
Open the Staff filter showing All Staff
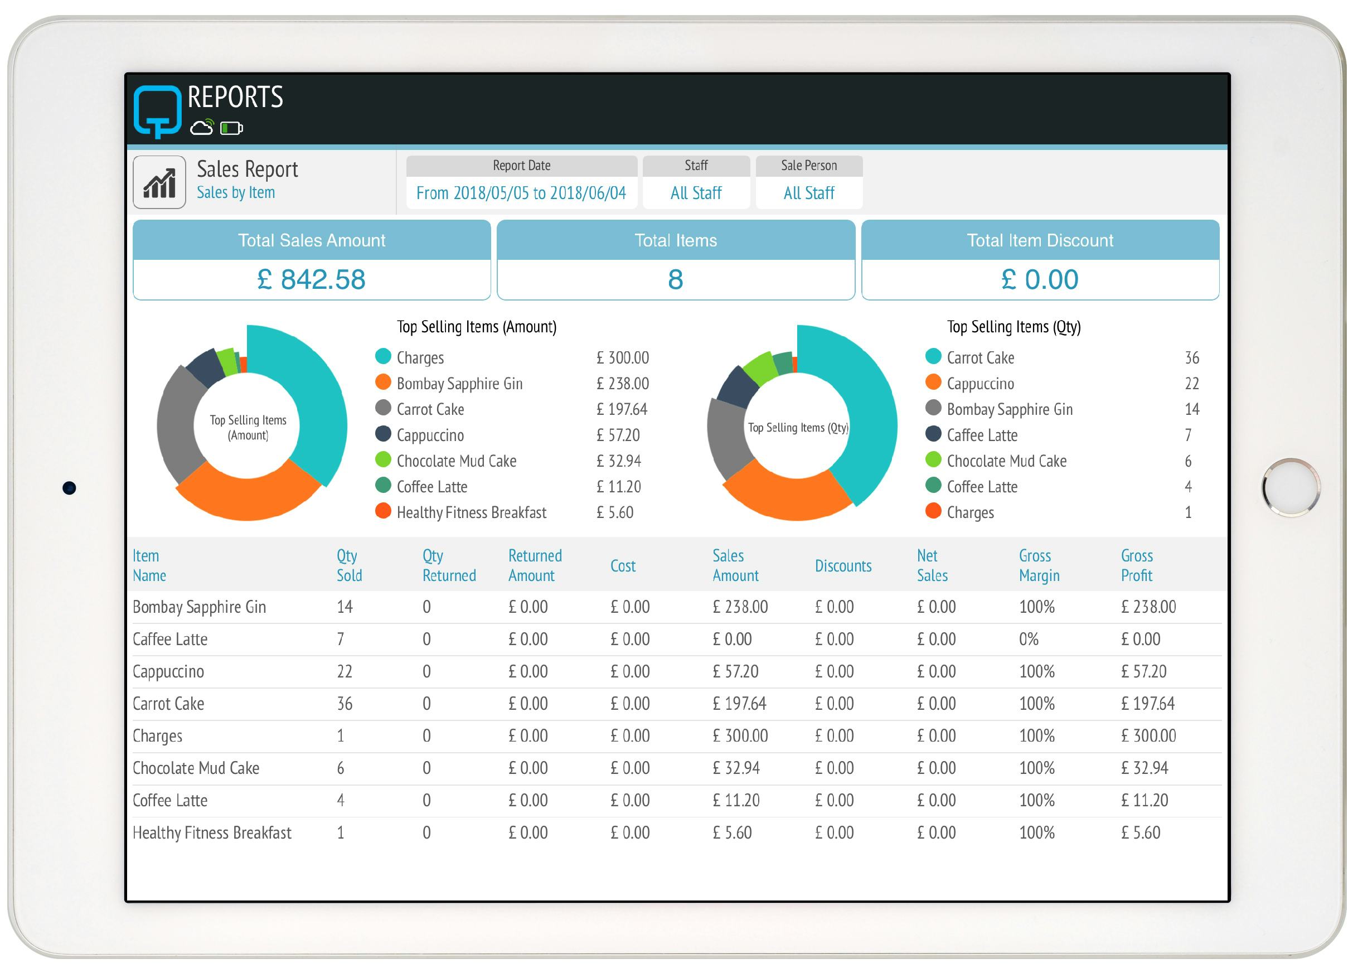696,193
